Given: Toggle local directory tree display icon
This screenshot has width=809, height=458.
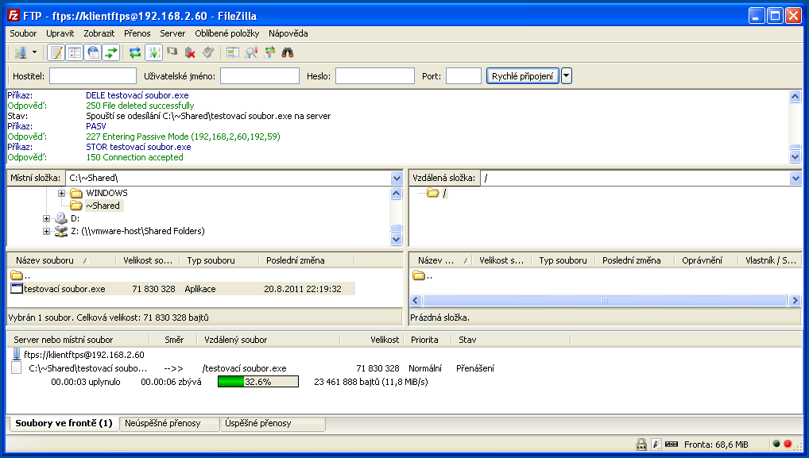Looking at the screenshot, I should click(74, 52).
